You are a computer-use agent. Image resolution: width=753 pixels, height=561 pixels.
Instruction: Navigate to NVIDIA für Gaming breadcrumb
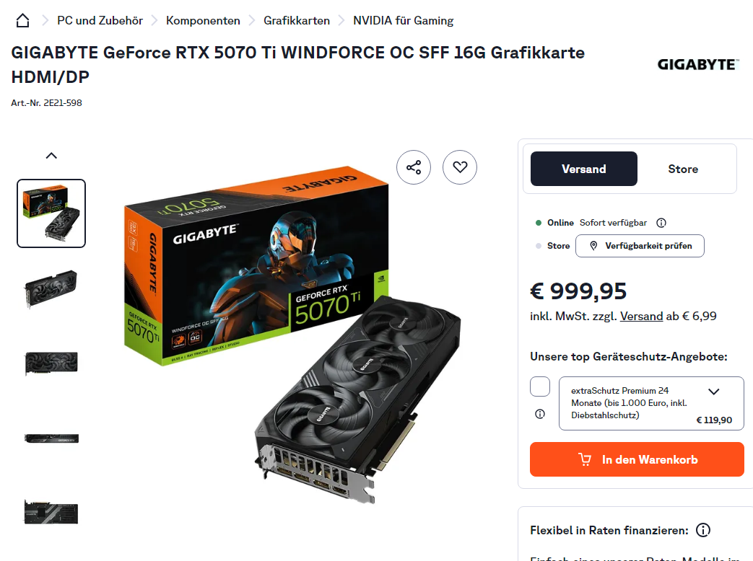pos(404,21)
